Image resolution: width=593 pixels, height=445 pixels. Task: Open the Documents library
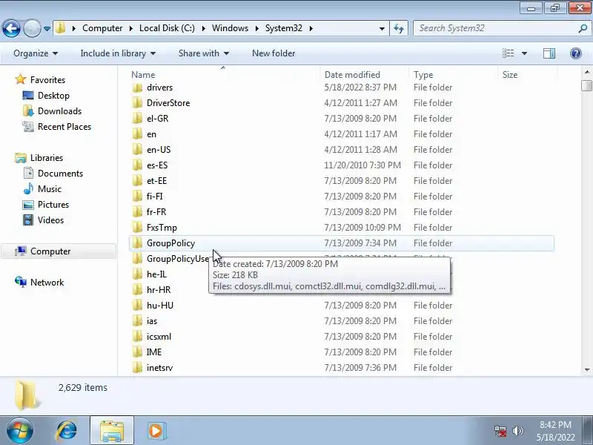pyautogui.click(x=60, y=174)
